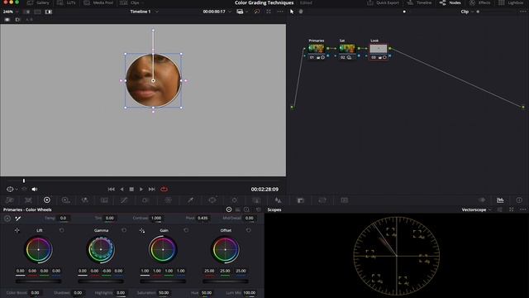The width and height of the screenshot is (529, 298).
Task: Open the RGB Mixer palette
Action: click(x=85, y=200)
